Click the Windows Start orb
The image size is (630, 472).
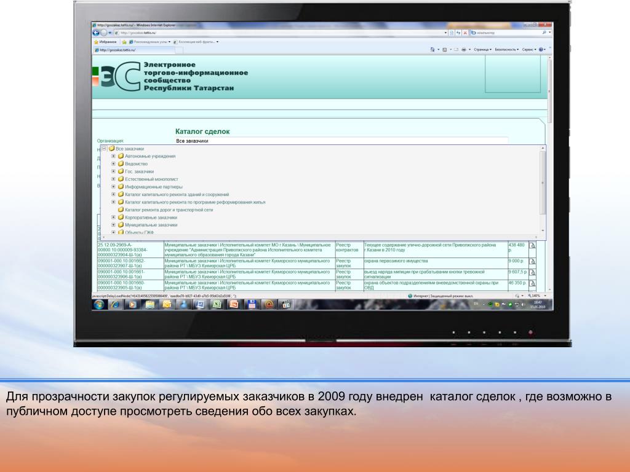(99, 305)
